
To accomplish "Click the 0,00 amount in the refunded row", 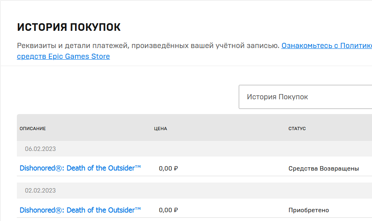I will click(x=165, y=169).
